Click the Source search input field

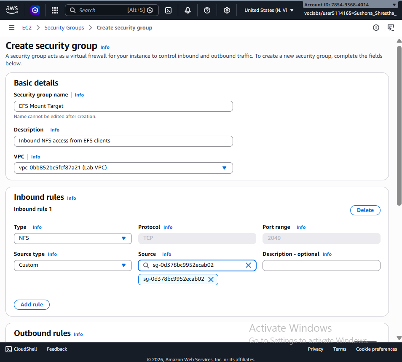197,265
